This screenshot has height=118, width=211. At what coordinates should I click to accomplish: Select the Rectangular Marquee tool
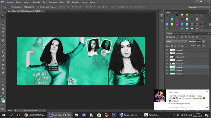coord(3,20)
